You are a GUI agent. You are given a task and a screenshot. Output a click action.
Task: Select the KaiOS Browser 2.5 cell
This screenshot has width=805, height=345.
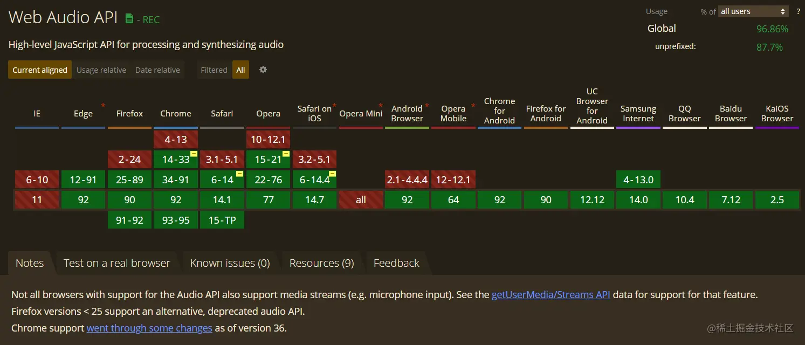(778, 200)
